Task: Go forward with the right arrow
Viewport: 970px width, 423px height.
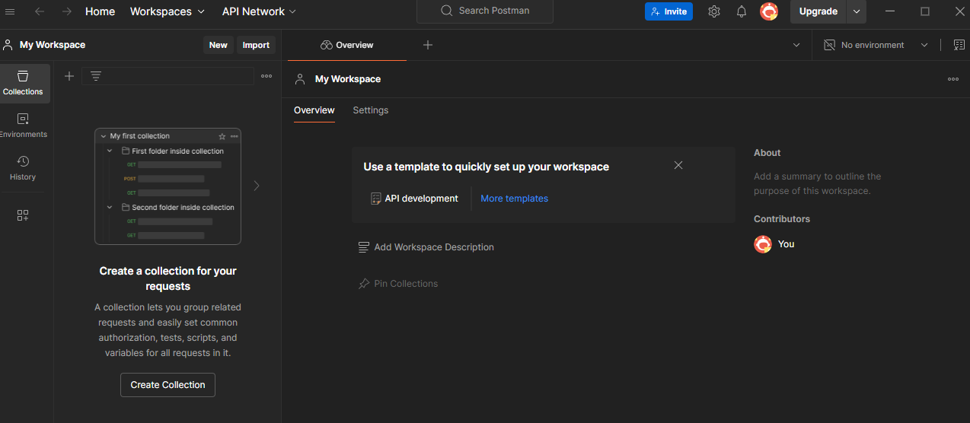Action: [x=67, y=11]
